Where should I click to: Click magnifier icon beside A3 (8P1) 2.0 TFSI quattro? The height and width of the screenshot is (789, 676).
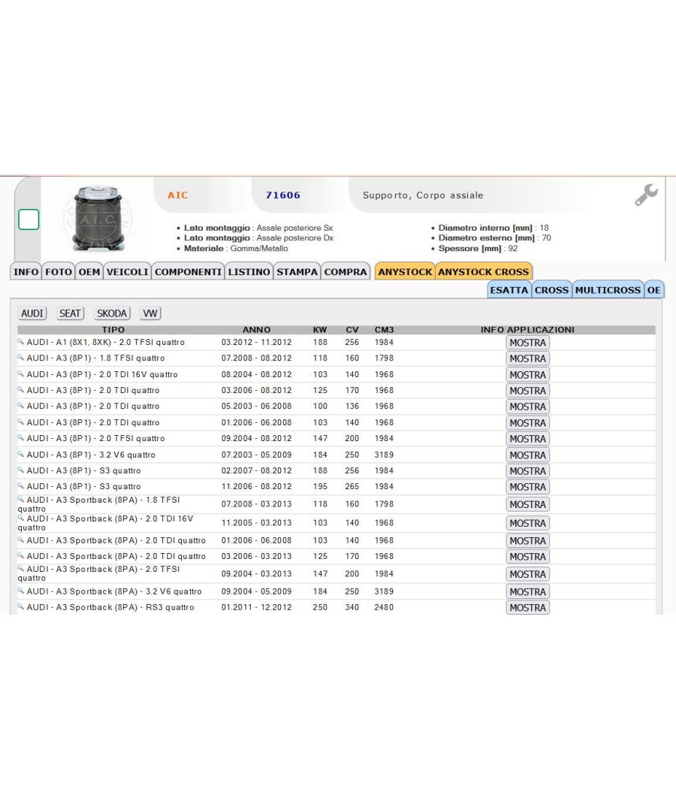tap(21, 438)
